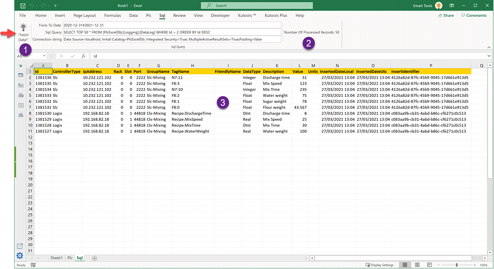
Task: Open the Comments button
Action: click(x=474, y=15)
